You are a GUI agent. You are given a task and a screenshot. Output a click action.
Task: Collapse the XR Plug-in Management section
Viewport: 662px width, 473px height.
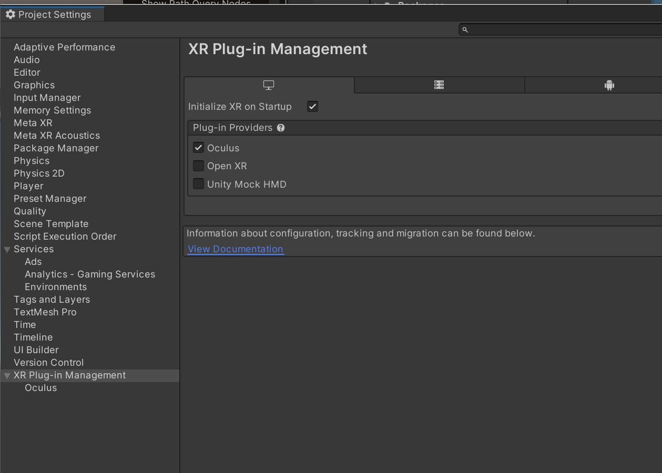pos(7,376)
